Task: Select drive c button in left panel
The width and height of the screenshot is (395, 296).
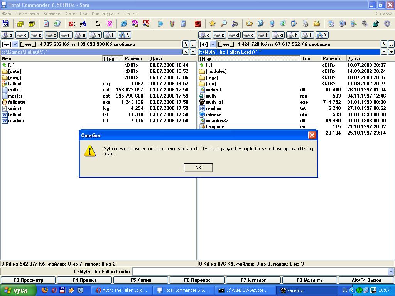Action: (x=22, y=35)
